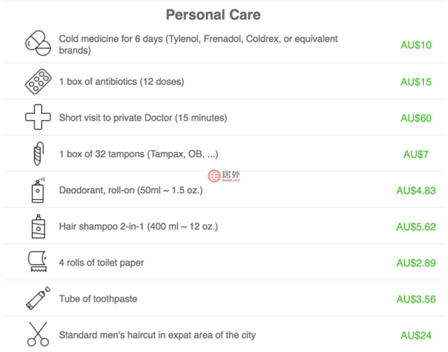This screenshot has width=448, height=352.
Task: Click 'Short visit to private Doctor' label
Action: click(x=143, y=118)
